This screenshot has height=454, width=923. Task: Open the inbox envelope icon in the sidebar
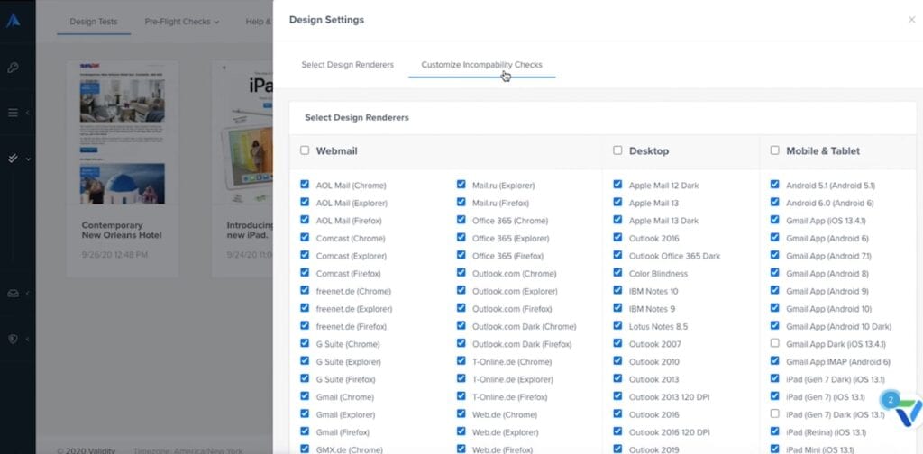(x=13, y=294)
